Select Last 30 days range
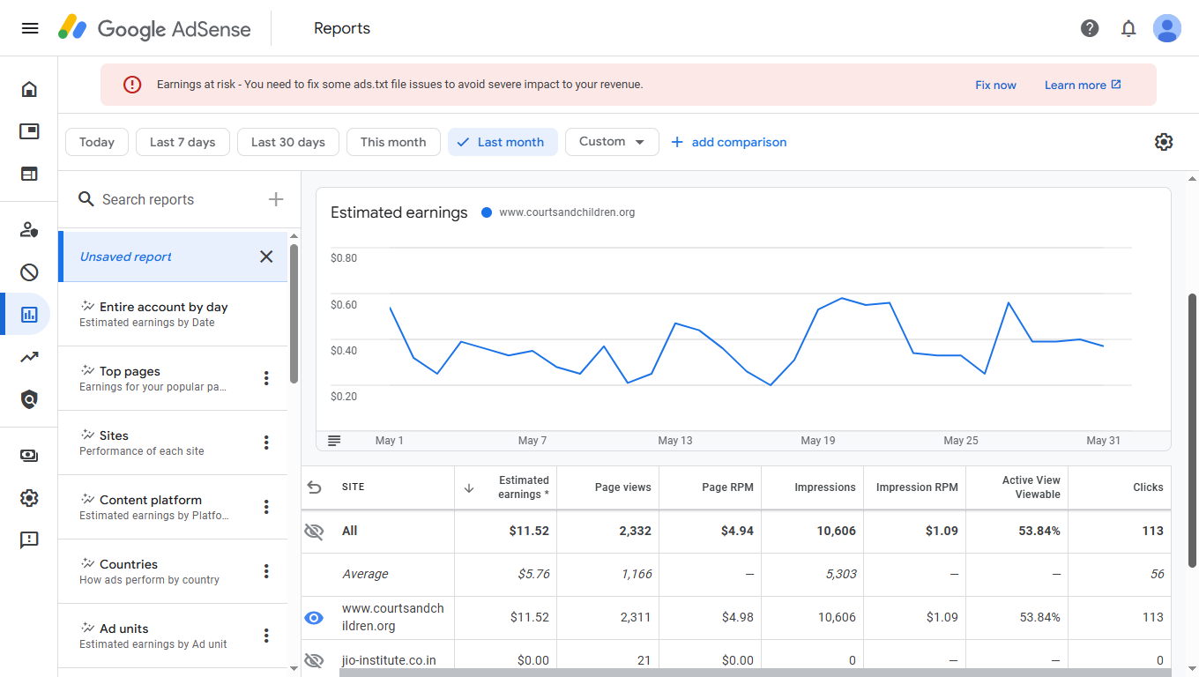Viewport: 1199px width, 677px height. [288, 142]
